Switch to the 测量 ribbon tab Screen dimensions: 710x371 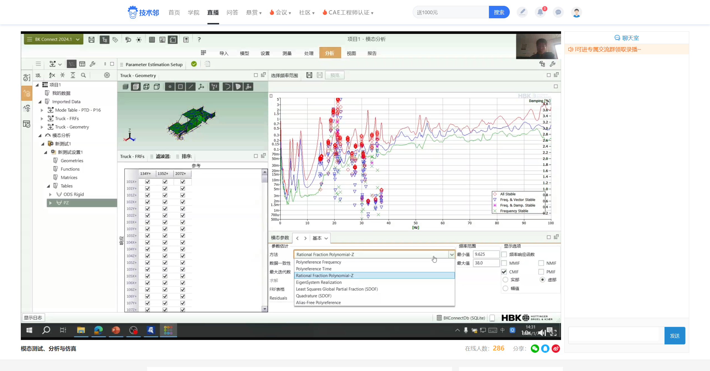pos(287,53)
